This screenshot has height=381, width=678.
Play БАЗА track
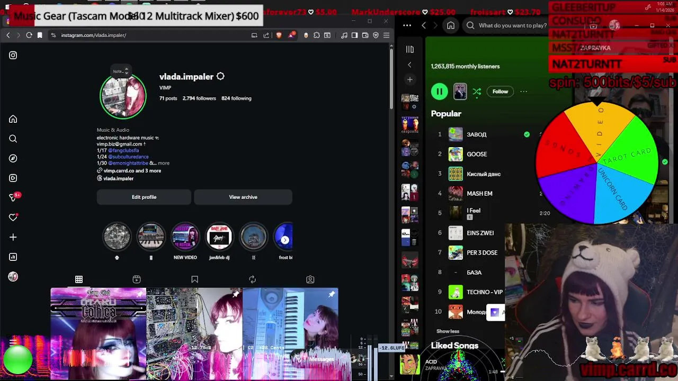474,272
